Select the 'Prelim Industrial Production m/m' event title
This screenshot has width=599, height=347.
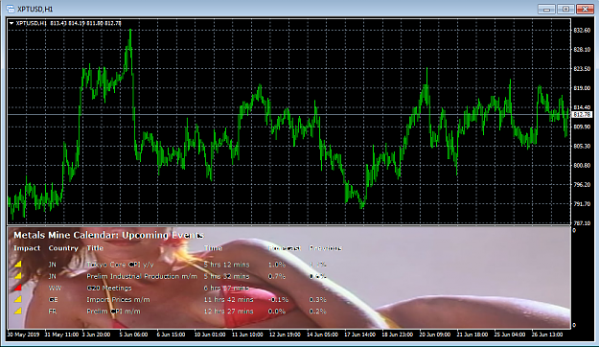pyautogui.click(x=142, y=276)
